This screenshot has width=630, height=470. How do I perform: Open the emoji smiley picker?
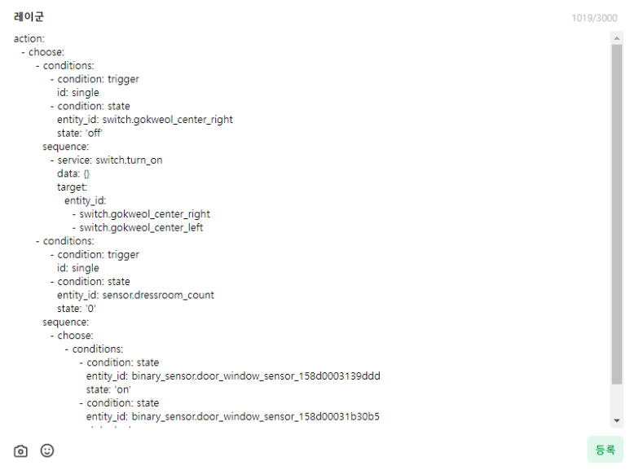click(x=47, y=450)
